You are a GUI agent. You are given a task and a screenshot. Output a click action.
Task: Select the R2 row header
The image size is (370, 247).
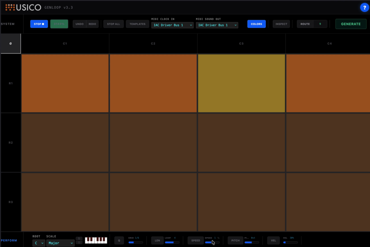pyautogui.click(x=11, y=143)
